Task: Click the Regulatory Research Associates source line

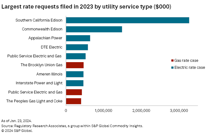Action: pos(72,126)
